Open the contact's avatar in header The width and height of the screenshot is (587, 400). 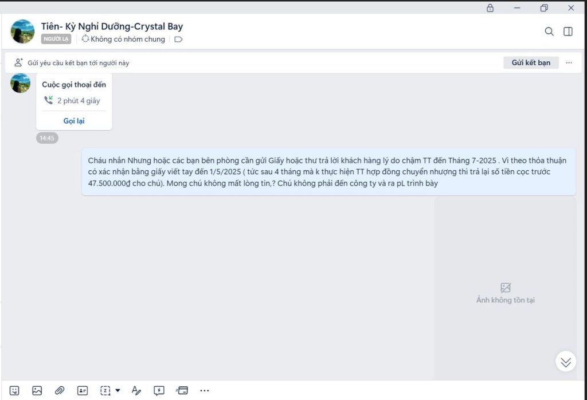pos(22,32)
